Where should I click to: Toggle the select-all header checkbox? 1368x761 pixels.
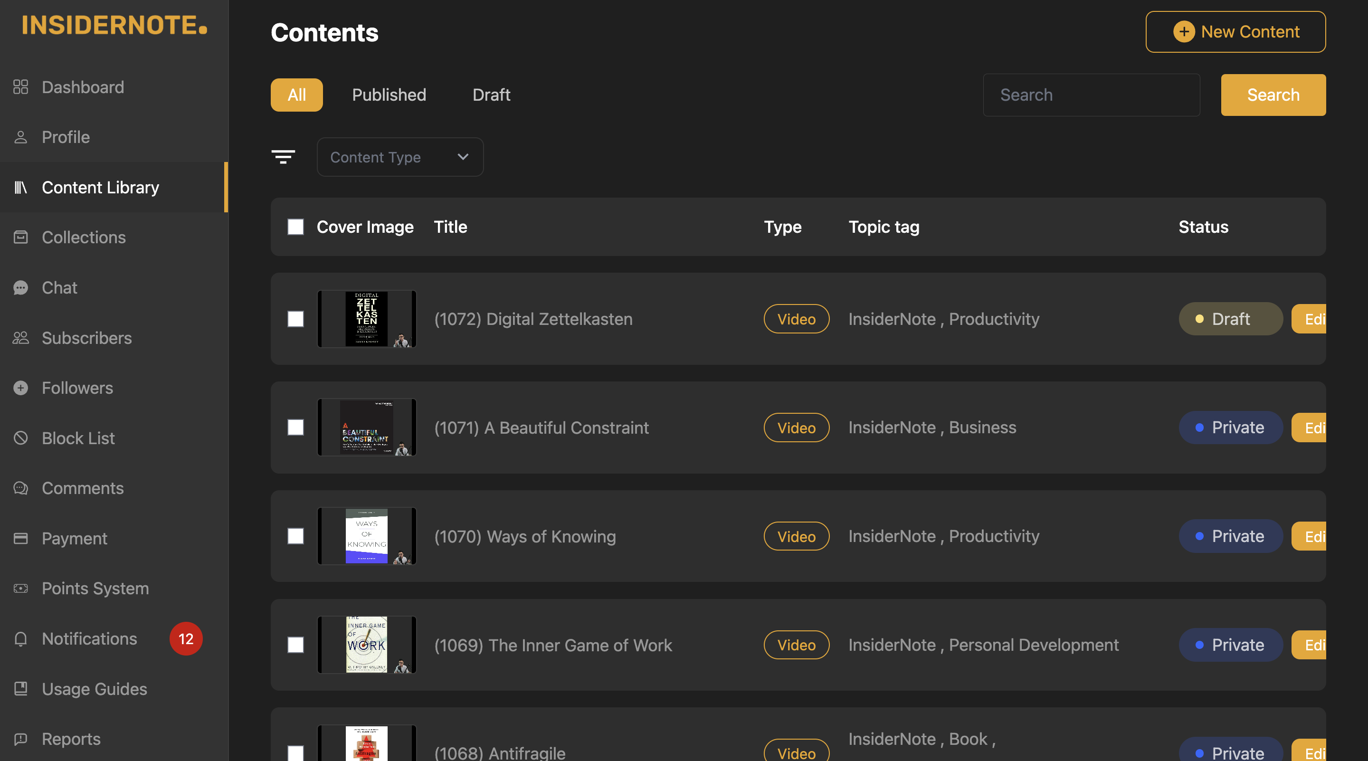pos(296,227)
